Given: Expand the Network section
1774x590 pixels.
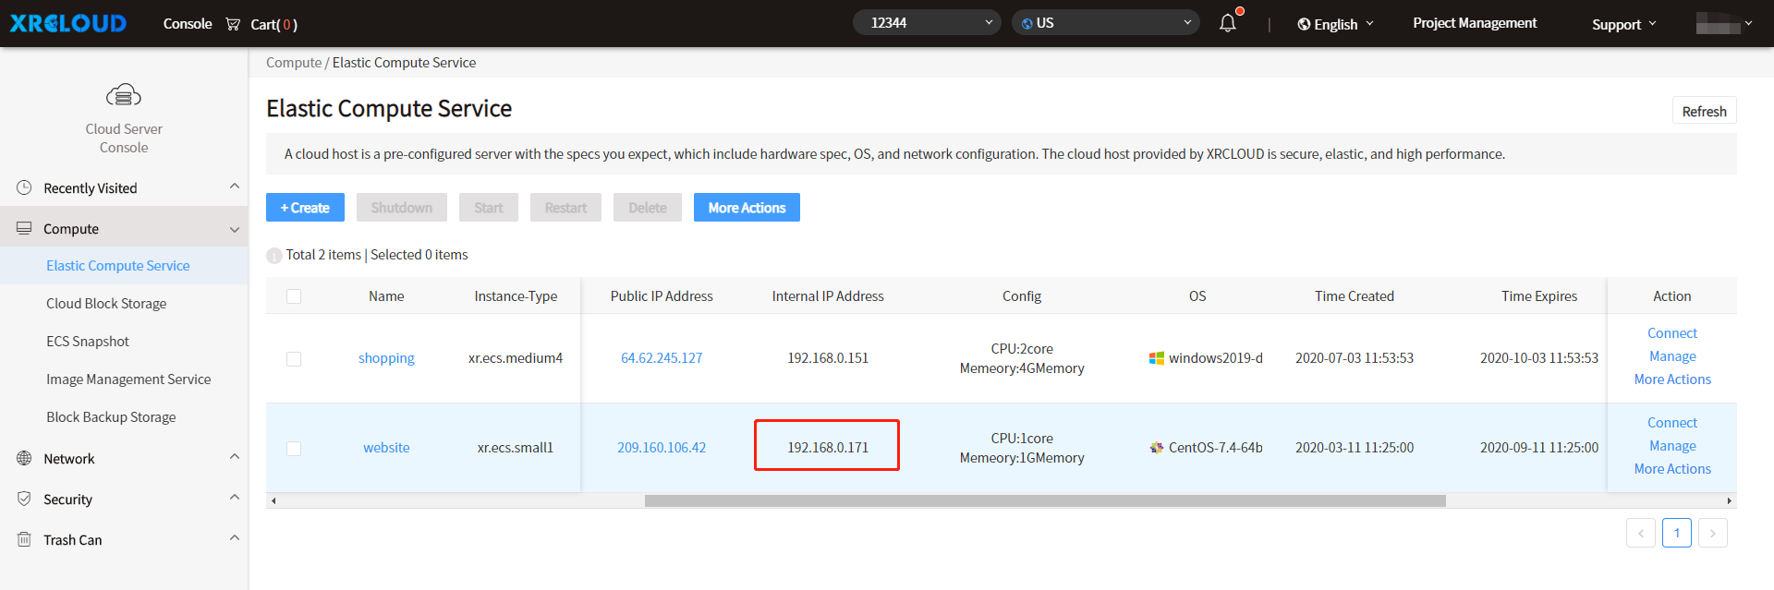Looking at the screenshot, I should coord(235,457).
